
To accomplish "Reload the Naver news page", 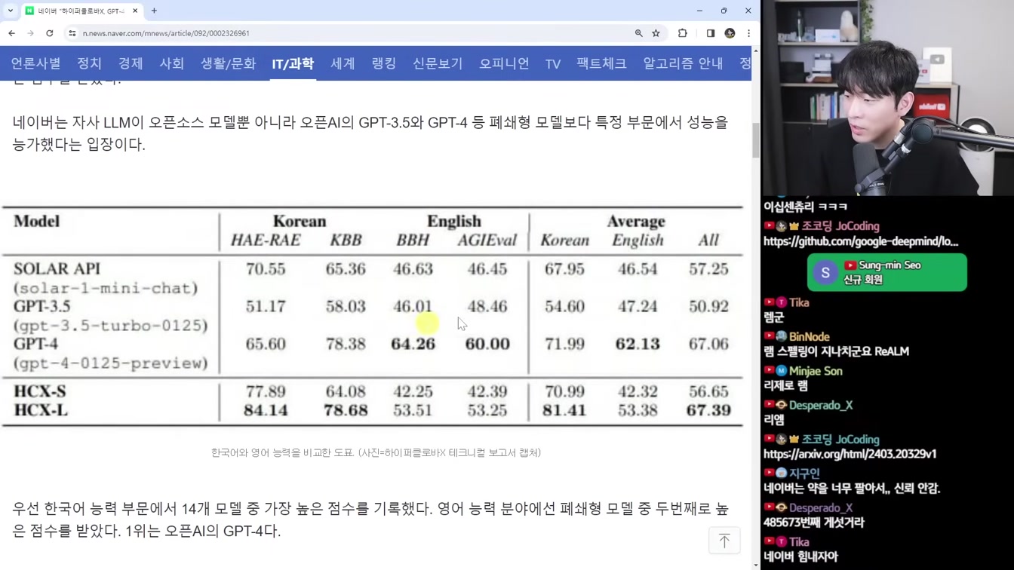I will click(x=50, y=33).
